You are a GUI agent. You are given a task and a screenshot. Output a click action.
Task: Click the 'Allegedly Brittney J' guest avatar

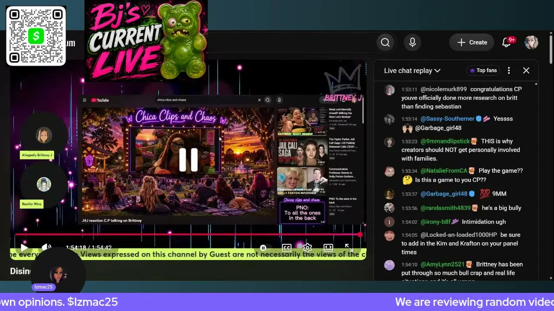coord(44,135)
